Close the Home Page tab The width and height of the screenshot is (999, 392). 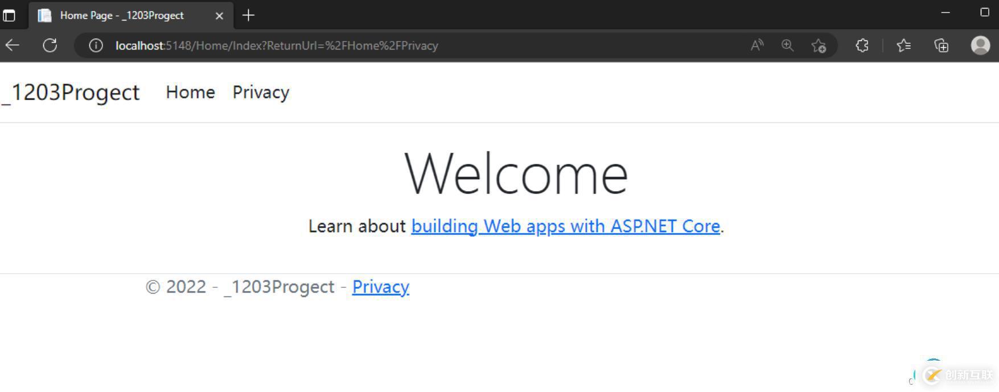pos(219,16)
